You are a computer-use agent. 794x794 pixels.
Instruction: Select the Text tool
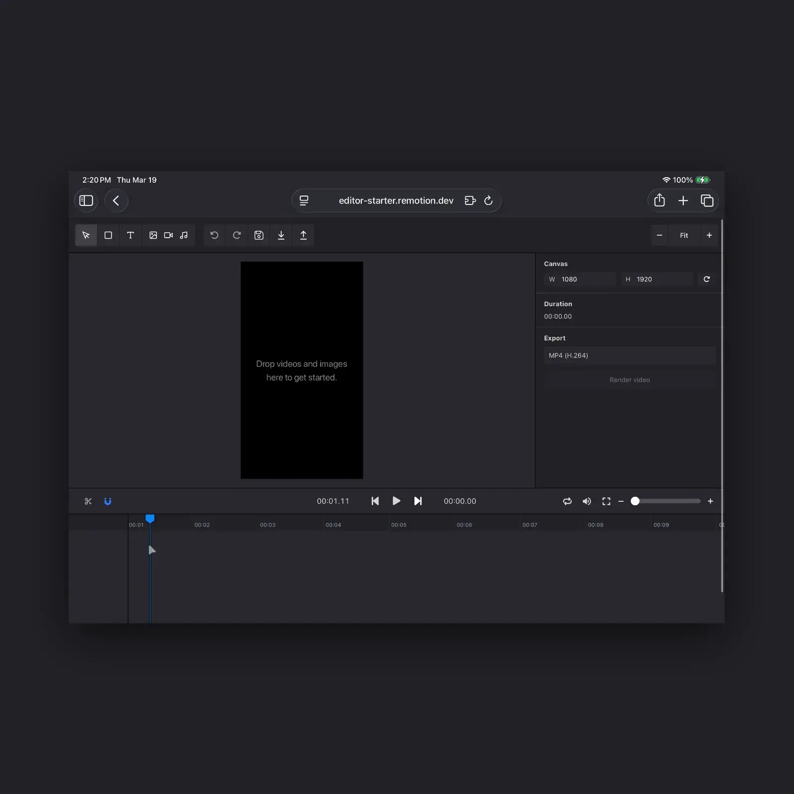coord(131,235)
